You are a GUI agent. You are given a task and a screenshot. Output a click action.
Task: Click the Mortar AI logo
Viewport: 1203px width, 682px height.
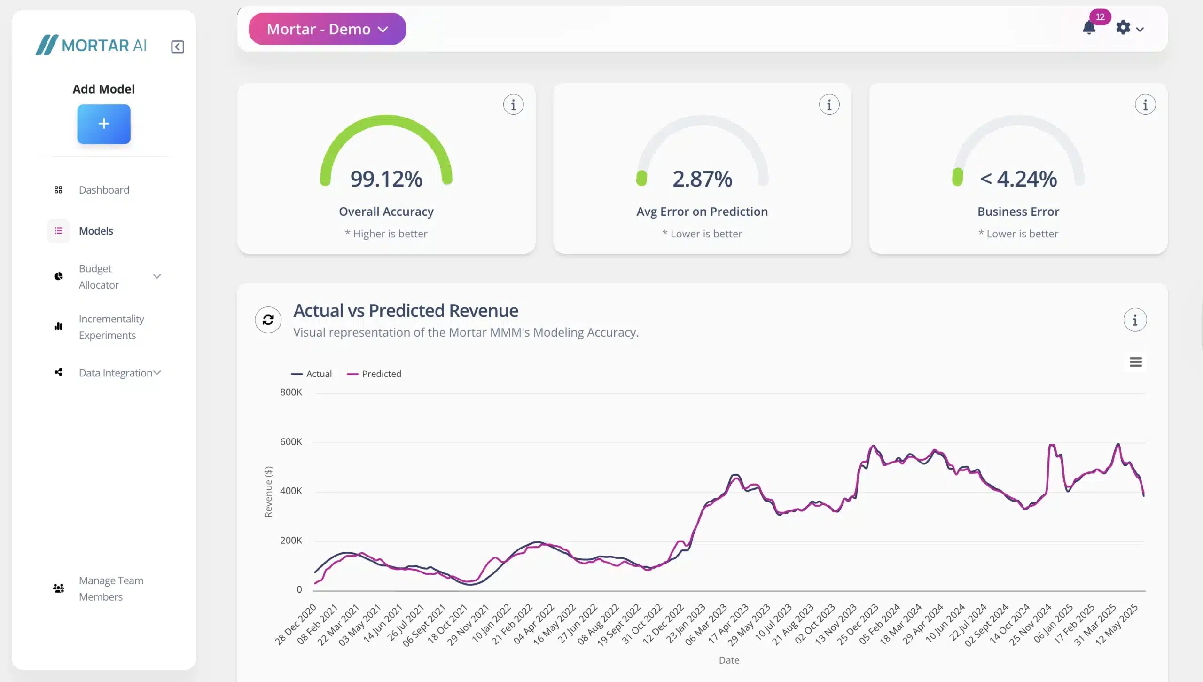click(x=92, y=46)
